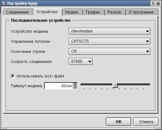Show the О программе tab
162x130 pixels.
pyautogui.click(x=142, y=12)
